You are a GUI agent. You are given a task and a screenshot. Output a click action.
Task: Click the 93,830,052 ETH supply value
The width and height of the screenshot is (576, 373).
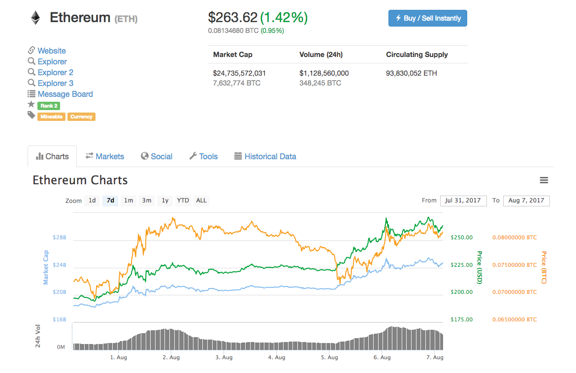412,73
